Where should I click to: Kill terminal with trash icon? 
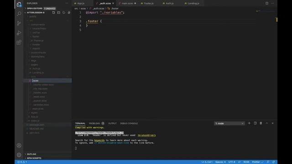(261, 123)
